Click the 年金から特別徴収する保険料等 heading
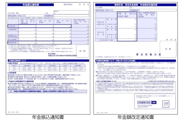Image resolution: width=186 pixels, height=122 pixels. point(21,82)
